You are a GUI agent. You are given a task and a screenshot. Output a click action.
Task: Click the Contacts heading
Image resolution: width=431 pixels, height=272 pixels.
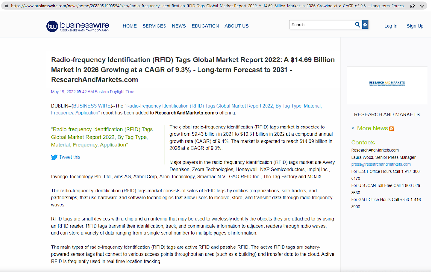(363, 143)
